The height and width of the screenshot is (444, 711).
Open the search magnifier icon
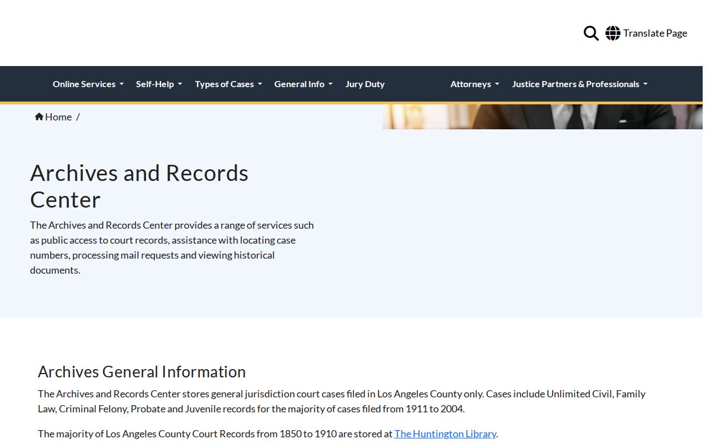click(591, 33)
